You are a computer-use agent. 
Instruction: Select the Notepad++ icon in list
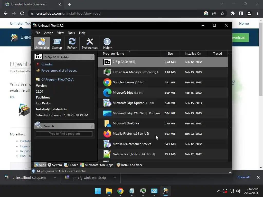[x=107, y=154]
